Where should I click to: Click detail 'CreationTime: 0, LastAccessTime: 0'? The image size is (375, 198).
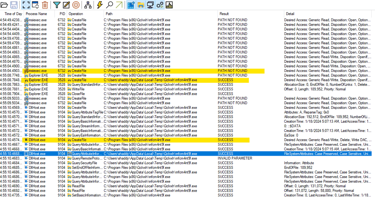click(x=327, y=195)
